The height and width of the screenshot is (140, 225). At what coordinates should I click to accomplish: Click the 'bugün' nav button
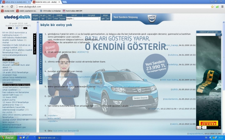[x=35, y=19]
